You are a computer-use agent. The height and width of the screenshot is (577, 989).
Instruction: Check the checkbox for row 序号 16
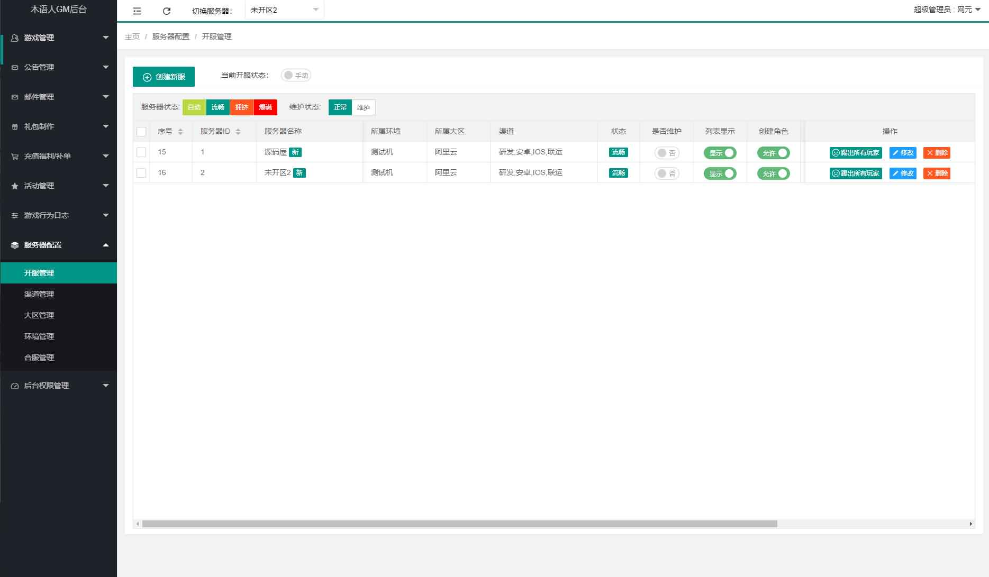point(141,172)
